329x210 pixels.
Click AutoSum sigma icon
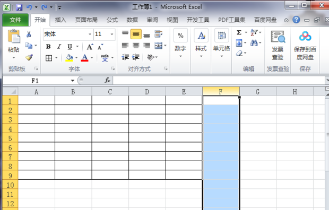pos(239,32)
